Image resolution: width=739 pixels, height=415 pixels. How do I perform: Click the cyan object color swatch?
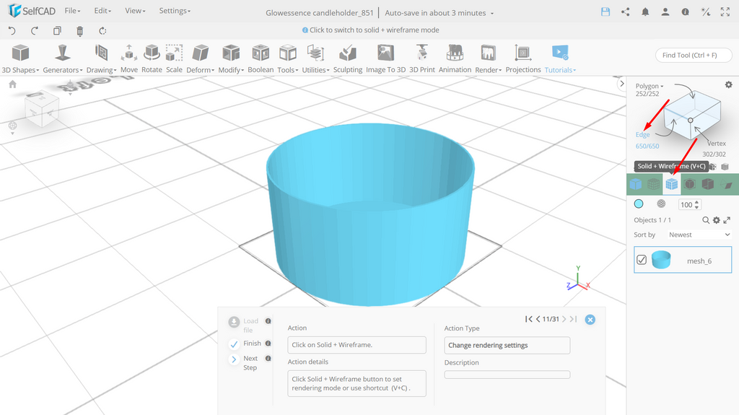click(639, 204)
